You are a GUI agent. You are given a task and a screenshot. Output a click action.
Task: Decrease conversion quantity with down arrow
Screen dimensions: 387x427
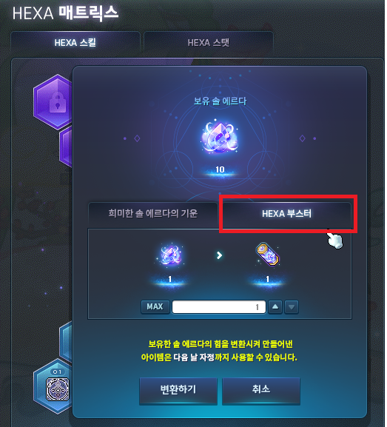point(292,307)
